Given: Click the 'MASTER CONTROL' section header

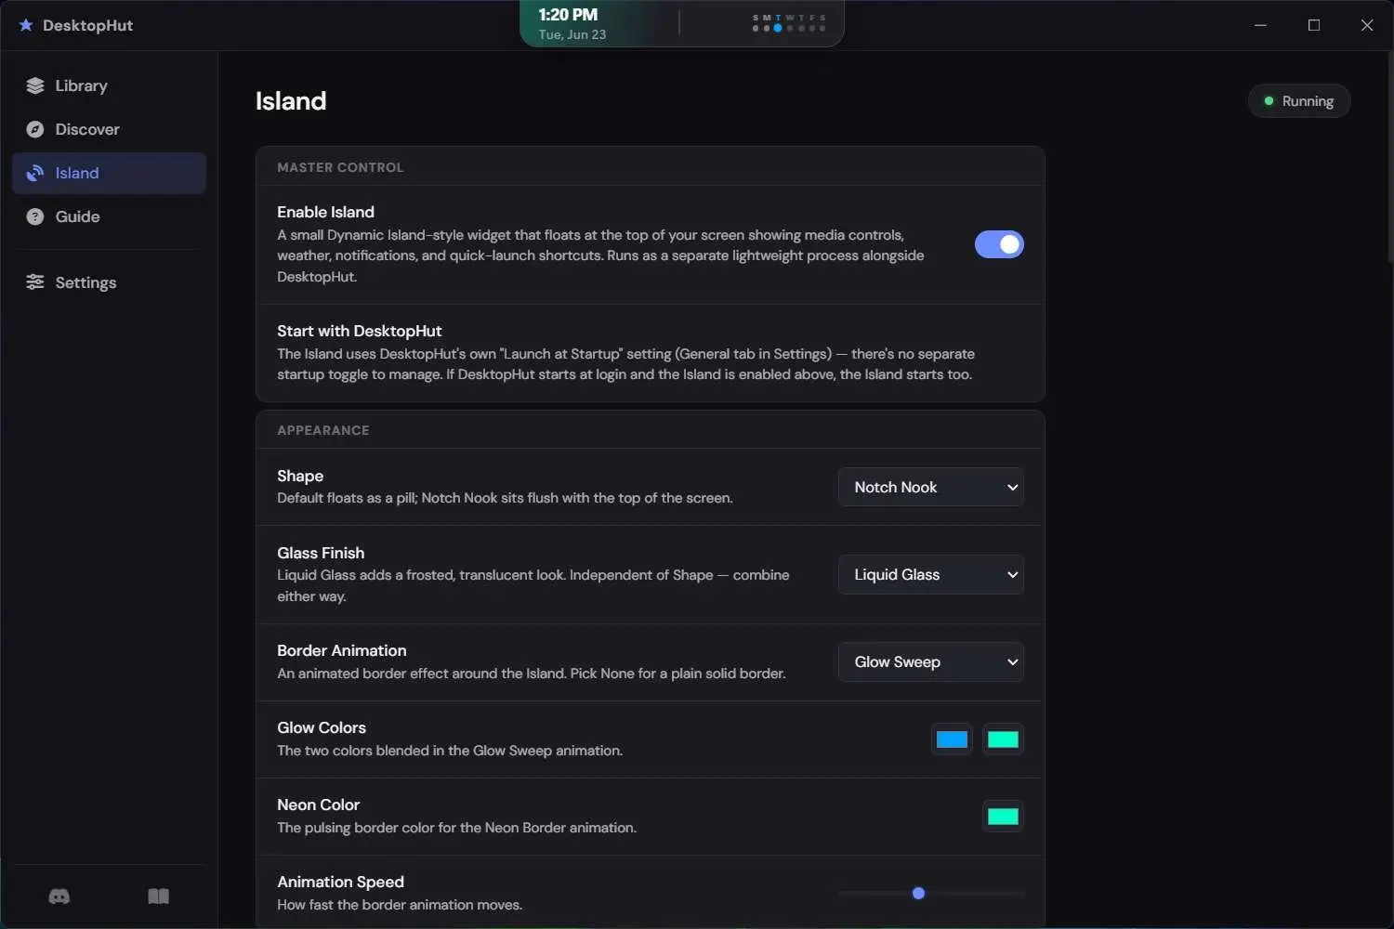Looking at the screenshot, I should (340, 167).
